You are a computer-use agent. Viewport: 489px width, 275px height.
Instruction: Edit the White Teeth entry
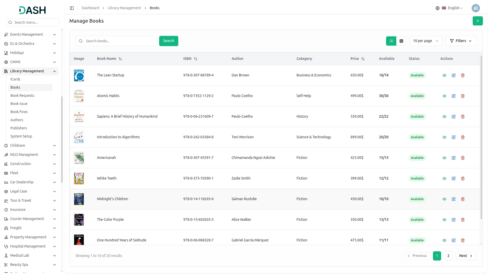pos(454,178)
